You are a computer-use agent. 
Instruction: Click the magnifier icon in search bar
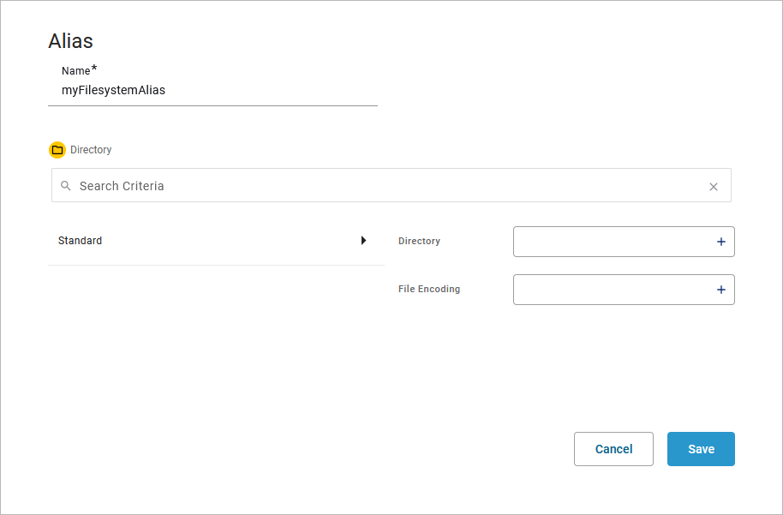66,186
